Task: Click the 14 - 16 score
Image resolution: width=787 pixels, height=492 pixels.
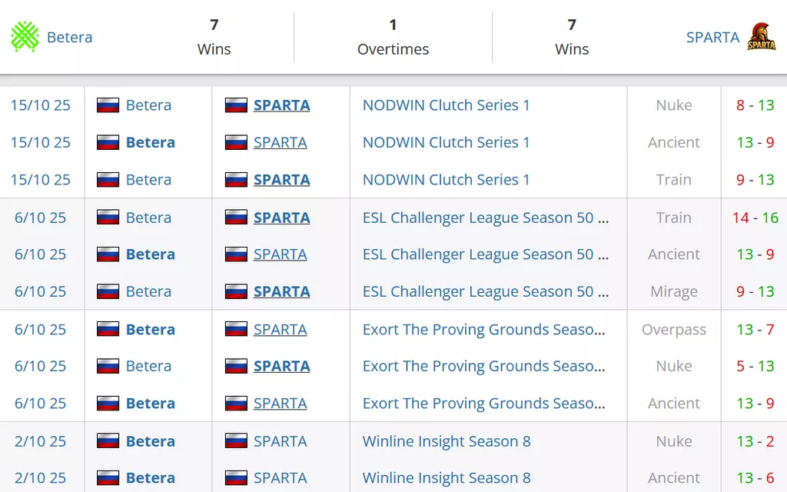Action: click(x=755, y=218)
